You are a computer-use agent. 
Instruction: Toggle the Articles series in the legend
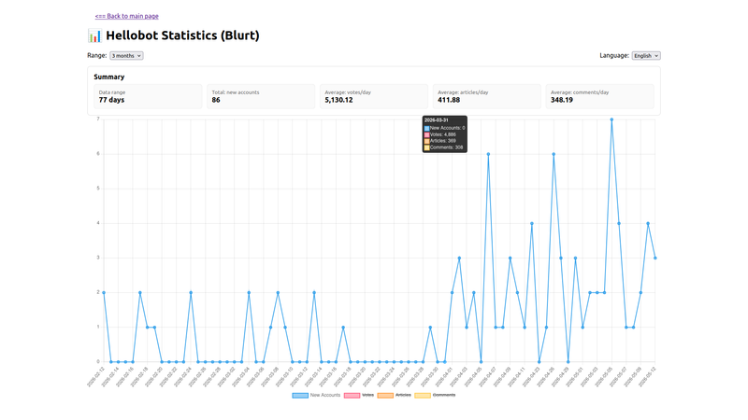394,395
